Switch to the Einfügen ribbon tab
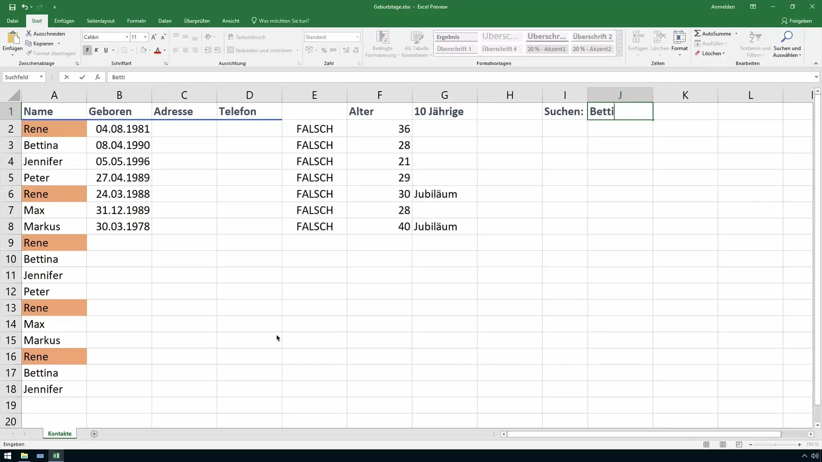The image size is (822, 462). click(64, 21)
